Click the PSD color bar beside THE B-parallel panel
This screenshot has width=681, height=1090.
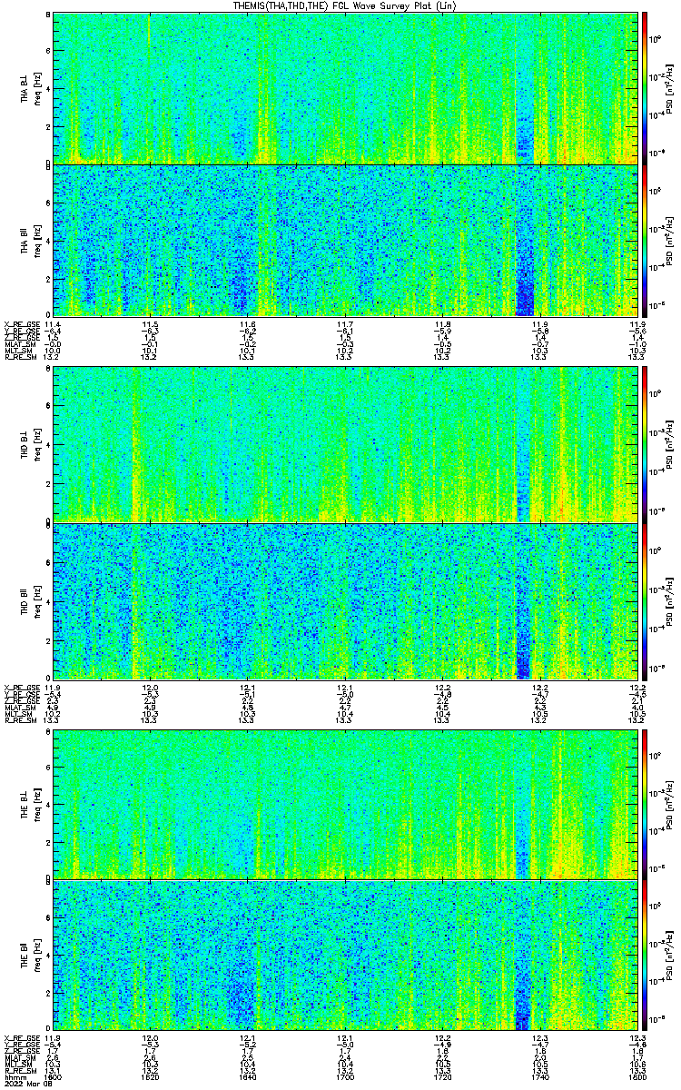646,956
